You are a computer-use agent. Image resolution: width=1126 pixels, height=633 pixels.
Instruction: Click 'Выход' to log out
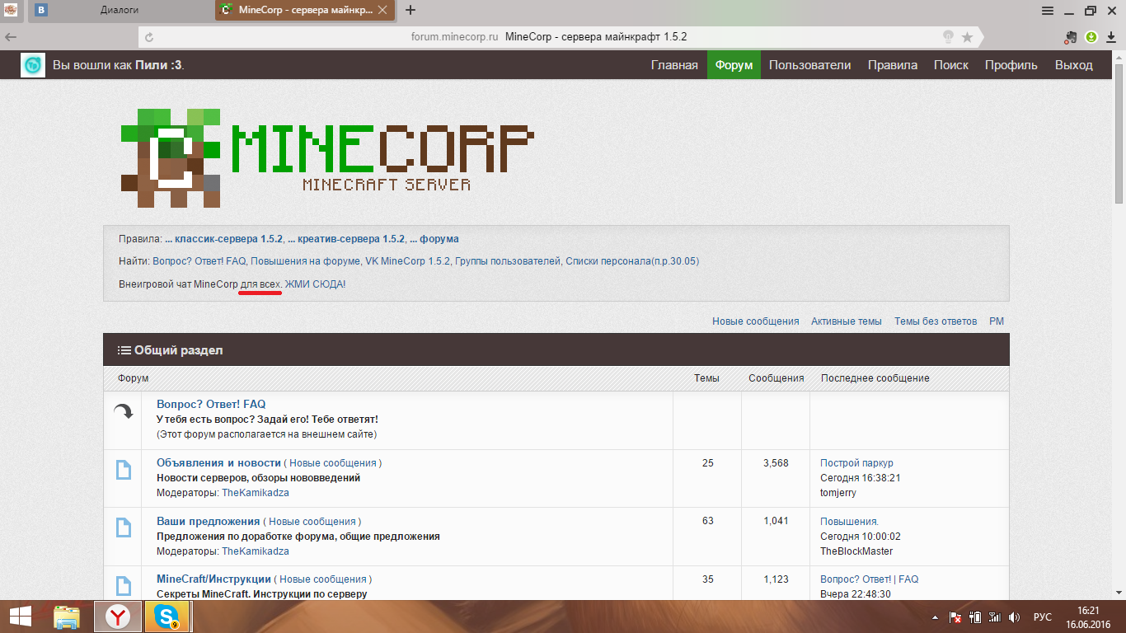point(1074,65)
